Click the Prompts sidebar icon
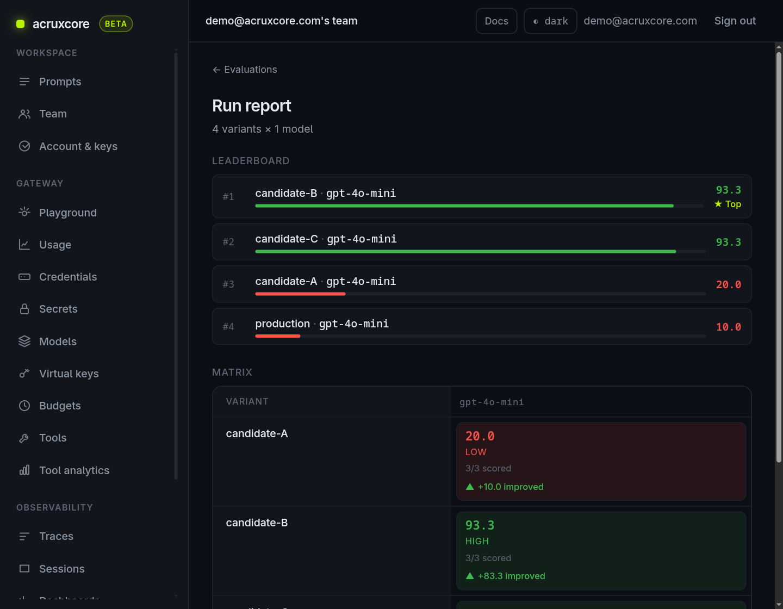Screen dimensions: 783x609 [x=24, y=82]
